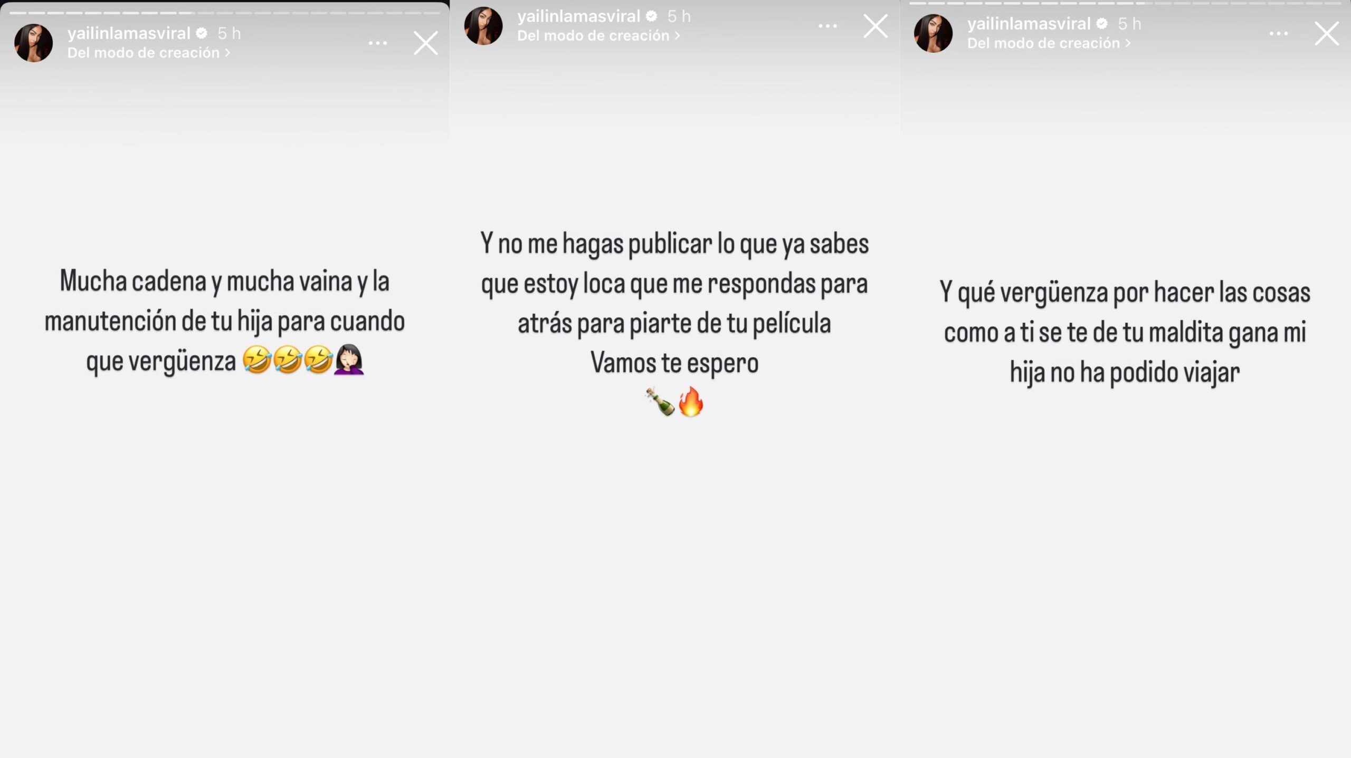1351x758 pixels.
Task: Close the left story with the X
Action: (426, 43)
